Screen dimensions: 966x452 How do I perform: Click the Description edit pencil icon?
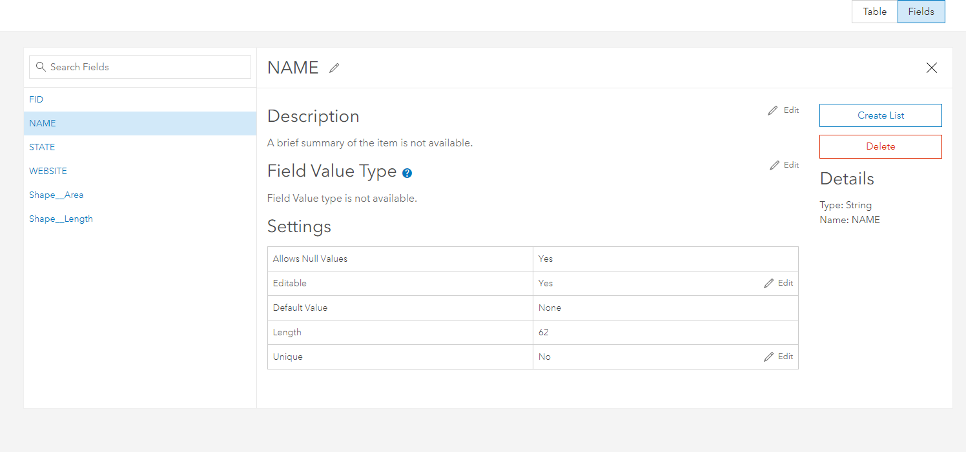(x=773, y=111)
